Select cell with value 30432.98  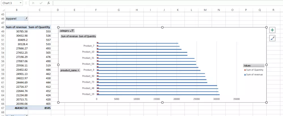click(x=17, y=36)
